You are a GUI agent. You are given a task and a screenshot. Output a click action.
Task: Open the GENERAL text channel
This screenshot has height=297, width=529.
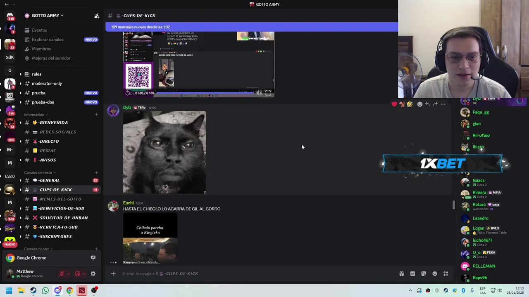pos(61,180)
